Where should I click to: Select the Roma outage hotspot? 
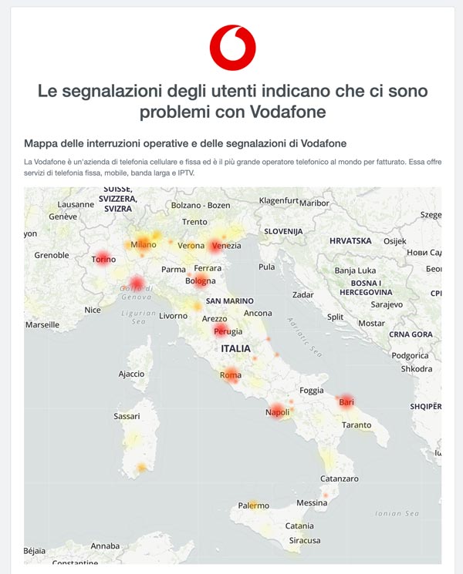(231, 374)
